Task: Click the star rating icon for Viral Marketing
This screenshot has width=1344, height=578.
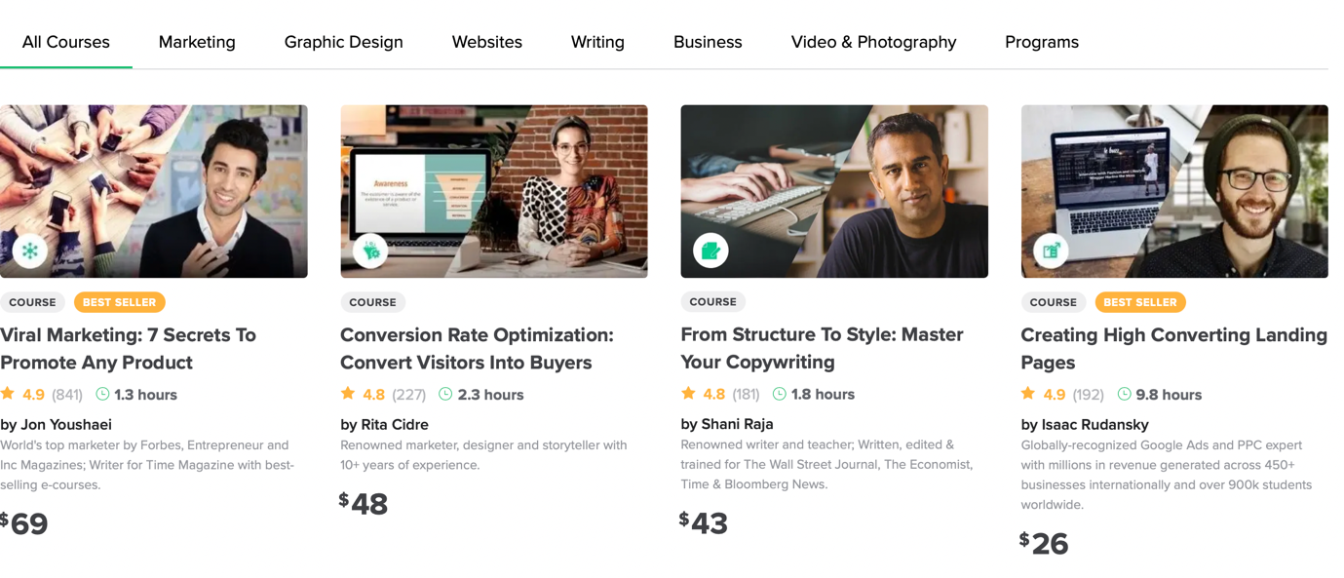Action: tap(8, 394)
